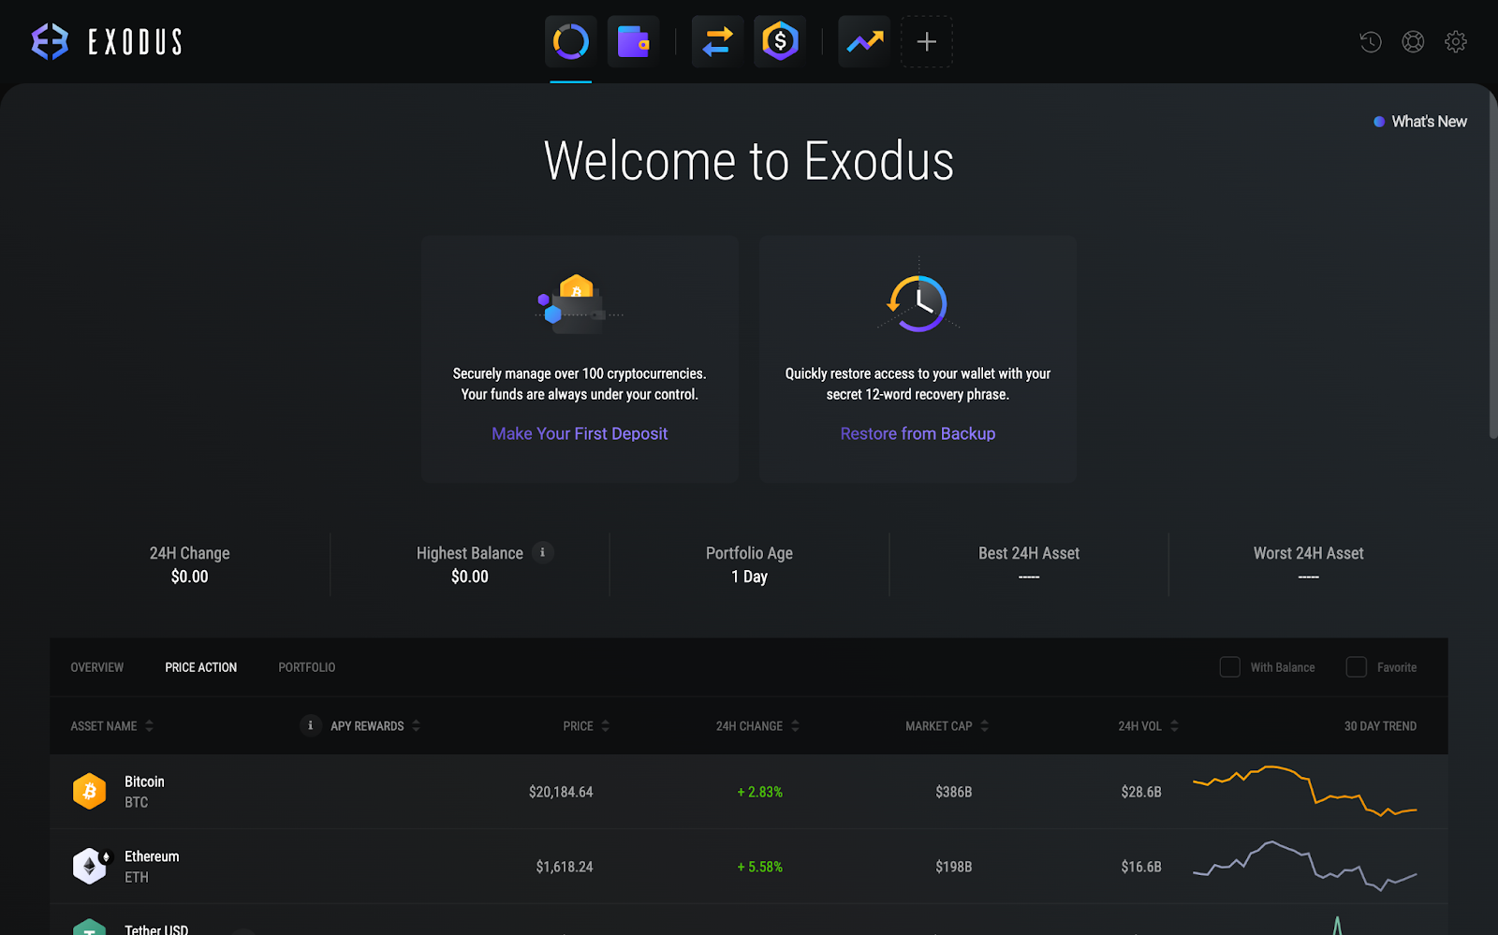This screenshot has width=1498, height=935.
Task: Sort by 24H Vol column
Action: [x=1149, y=726]
